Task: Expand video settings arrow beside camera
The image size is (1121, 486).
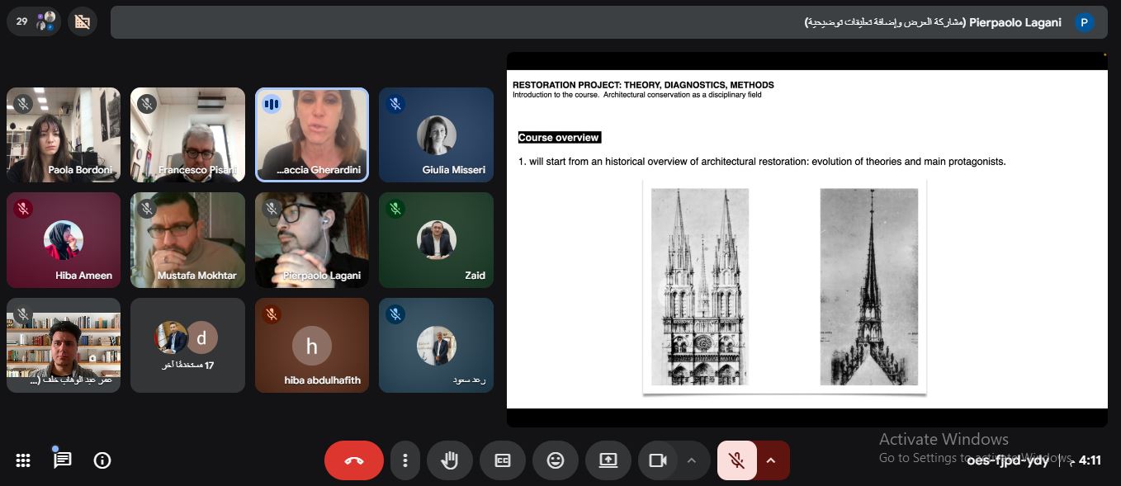Action: point(692,460)
